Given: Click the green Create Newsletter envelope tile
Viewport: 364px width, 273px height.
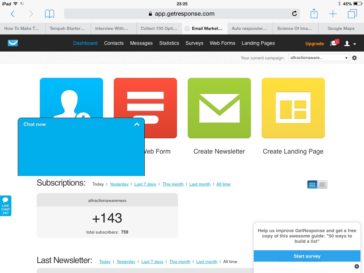Looking at the screenshot, I should (219, 108).
